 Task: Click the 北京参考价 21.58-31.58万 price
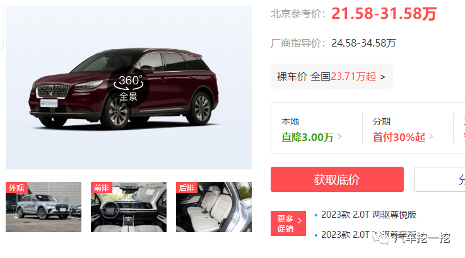[x=384, y=14]
